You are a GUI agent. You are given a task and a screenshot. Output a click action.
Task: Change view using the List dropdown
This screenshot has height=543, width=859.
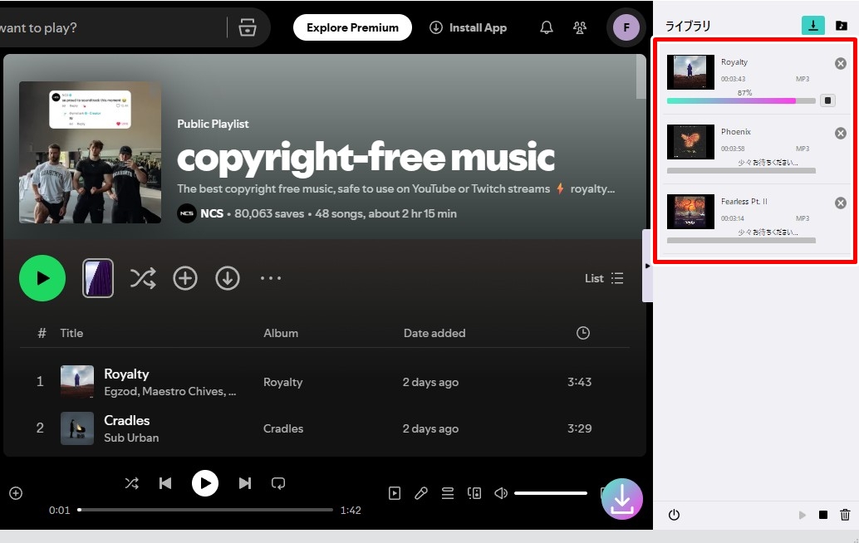pyautogui.click(x=604, y=279)
